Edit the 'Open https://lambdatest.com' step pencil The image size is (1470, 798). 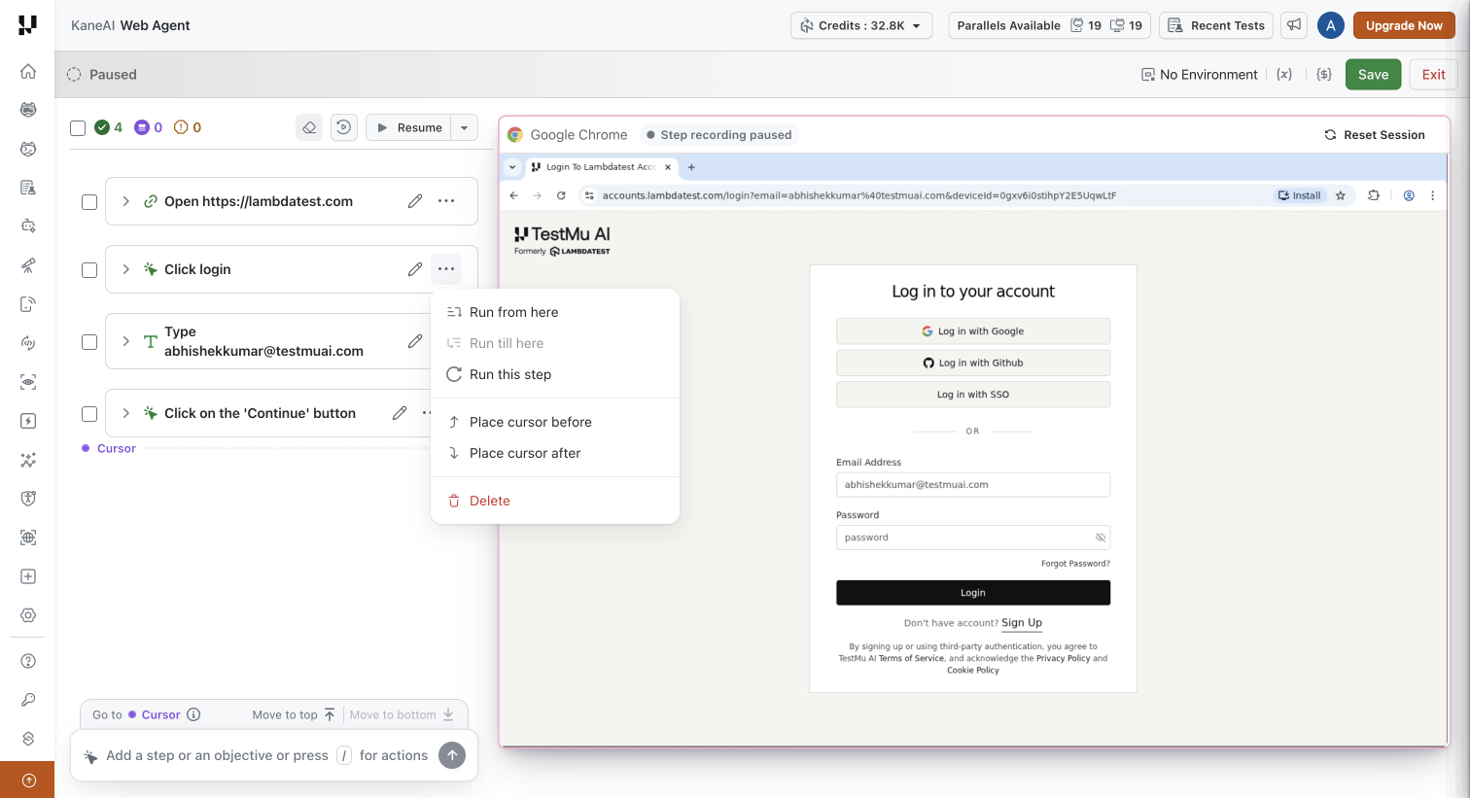click(415, 201)
